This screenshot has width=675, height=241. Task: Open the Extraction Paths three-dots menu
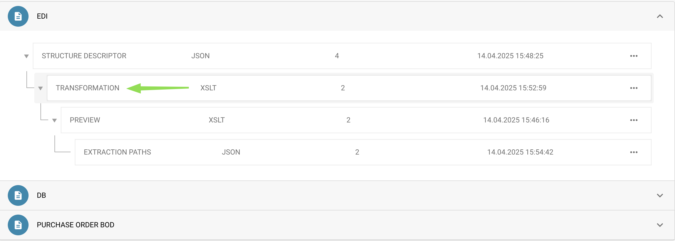633,152
